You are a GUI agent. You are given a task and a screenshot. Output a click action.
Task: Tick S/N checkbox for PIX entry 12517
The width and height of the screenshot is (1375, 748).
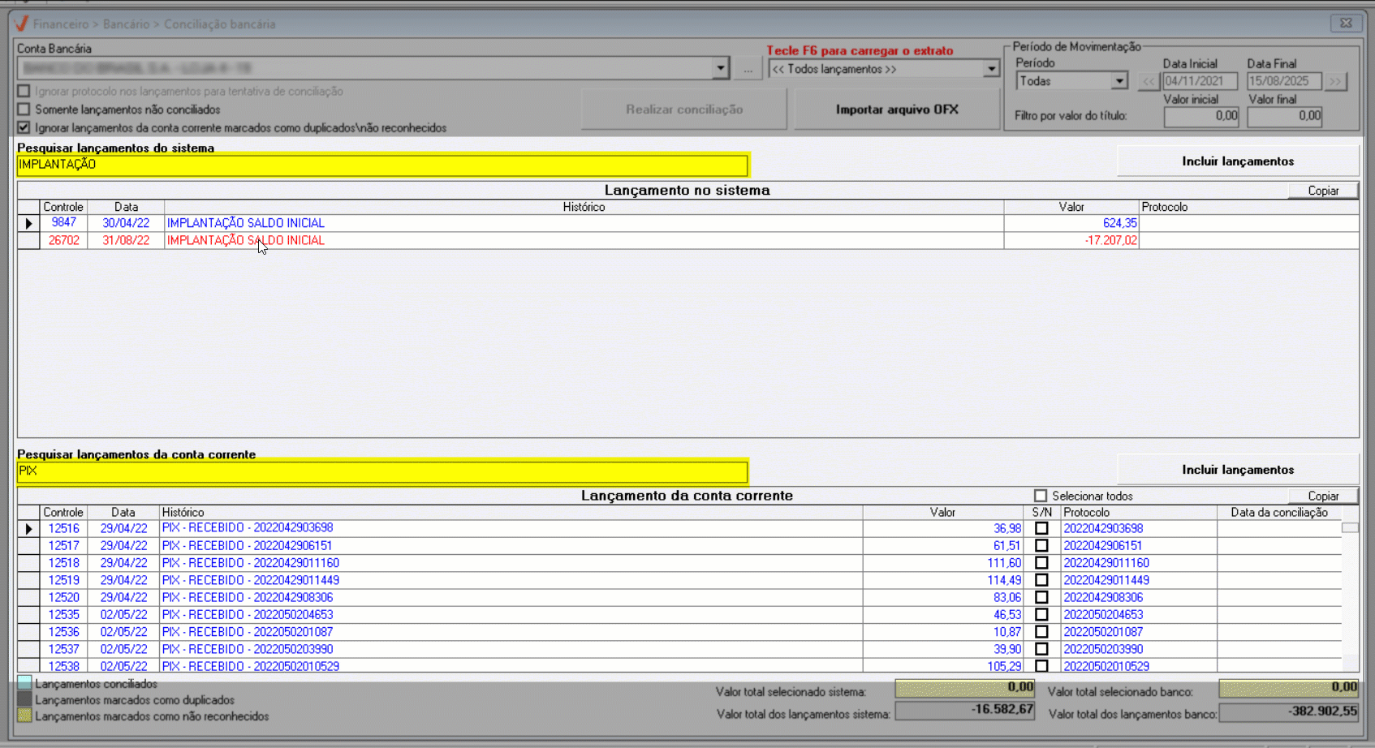pyautogui.click(x=1041, y=546)
